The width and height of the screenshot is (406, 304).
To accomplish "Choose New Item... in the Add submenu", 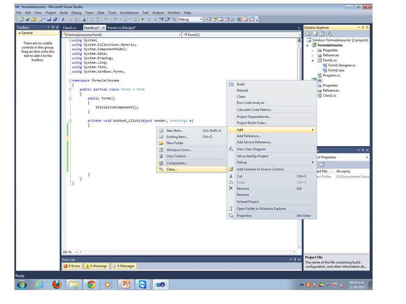I will click(x=192, y=130).
